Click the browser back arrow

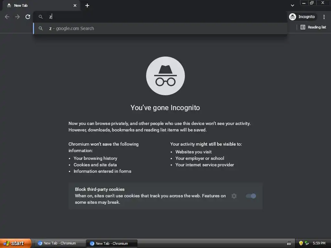[x=7, y=17]
